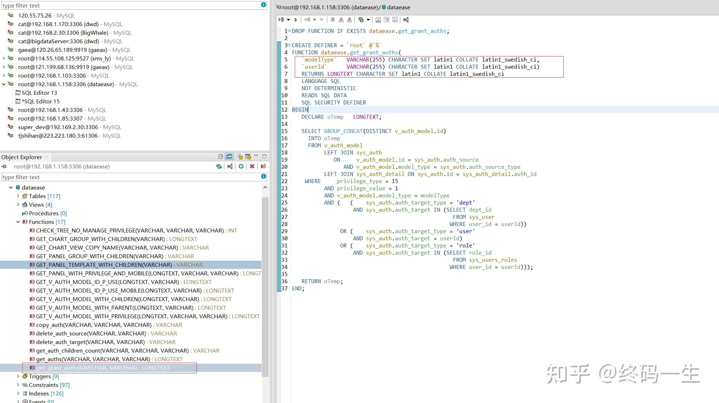Collapse the Functions [17] node
719x403 pixels.
18,222
